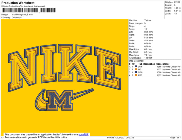Click 'Wilcom EmbroideryStudio – Level 3 Advanced' text
This screenshot has width=182, height=140.
[23, 6]
